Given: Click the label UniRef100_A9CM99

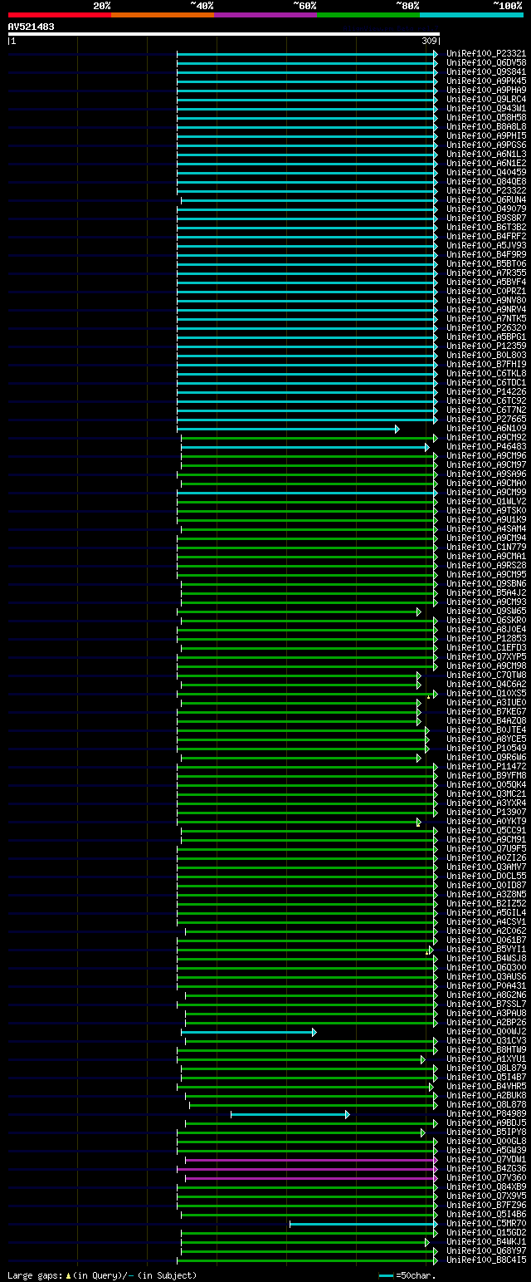Looking at the screenshot, I should pyautogui.click(x=486, y=492).
